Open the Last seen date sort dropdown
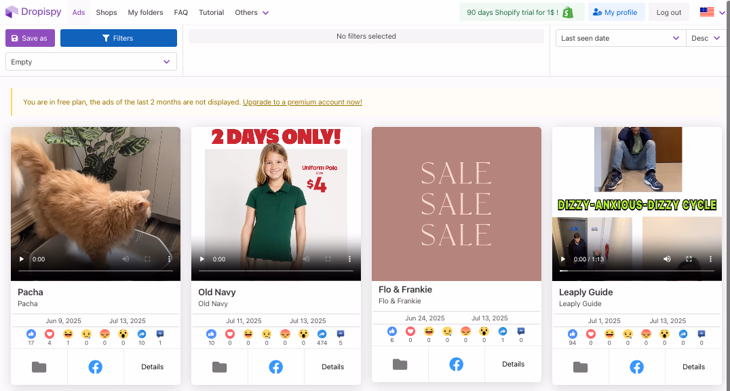This screenshot has height=391, width=730. tap(621, 38)
